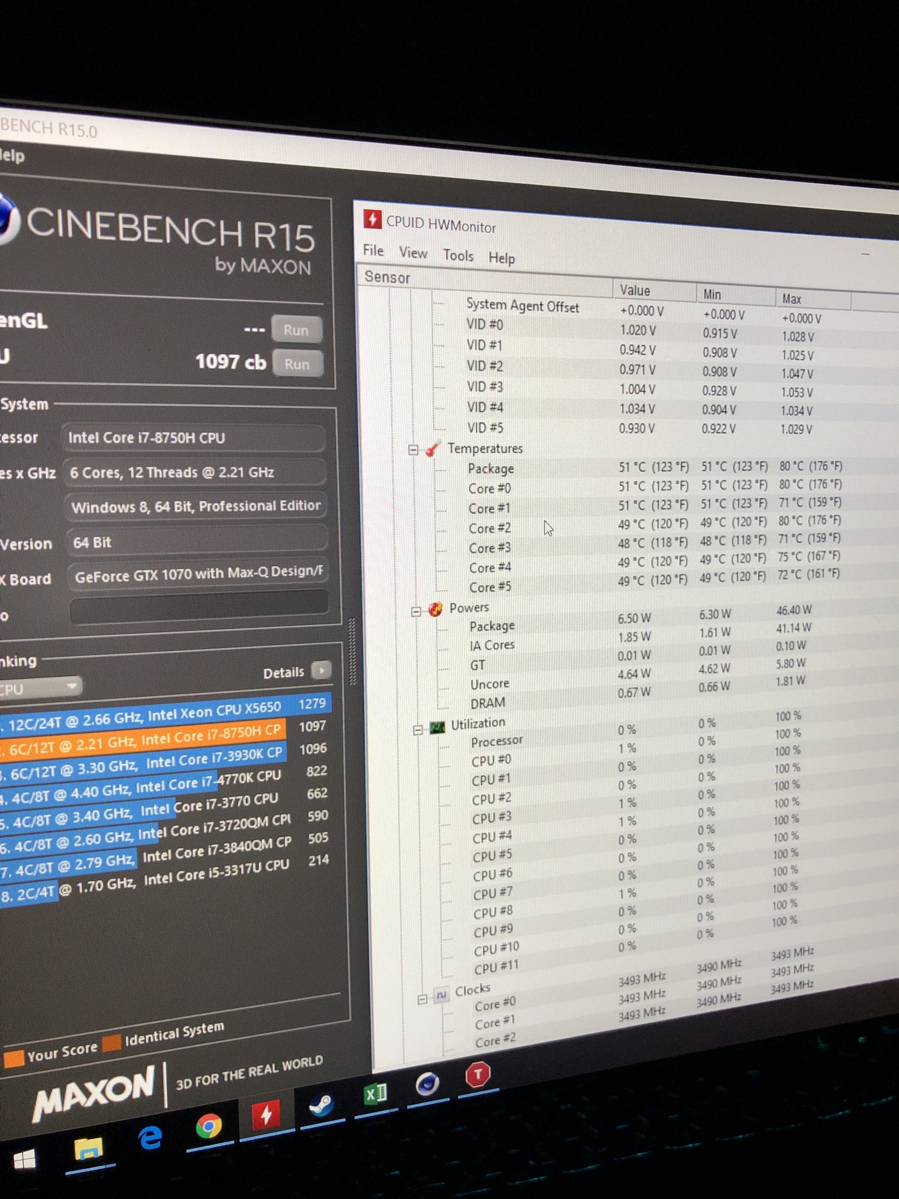The width and height of the screenshot is (899, 1199).
Task: Collapse the Utilization tree node
Action: point(418,730)
